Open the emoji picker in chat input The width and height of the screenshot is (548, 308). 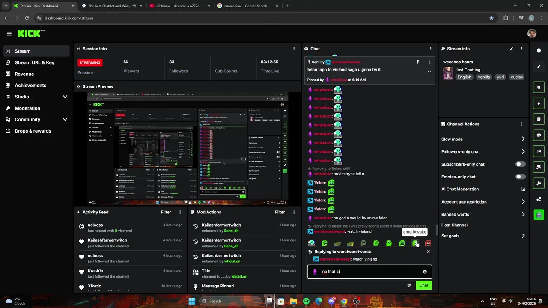pyautogui.click(x=425, y=272)
